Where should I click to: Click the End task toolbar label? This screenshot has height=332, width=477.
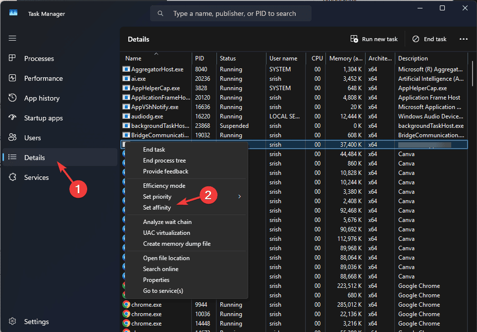coord(435,39)
